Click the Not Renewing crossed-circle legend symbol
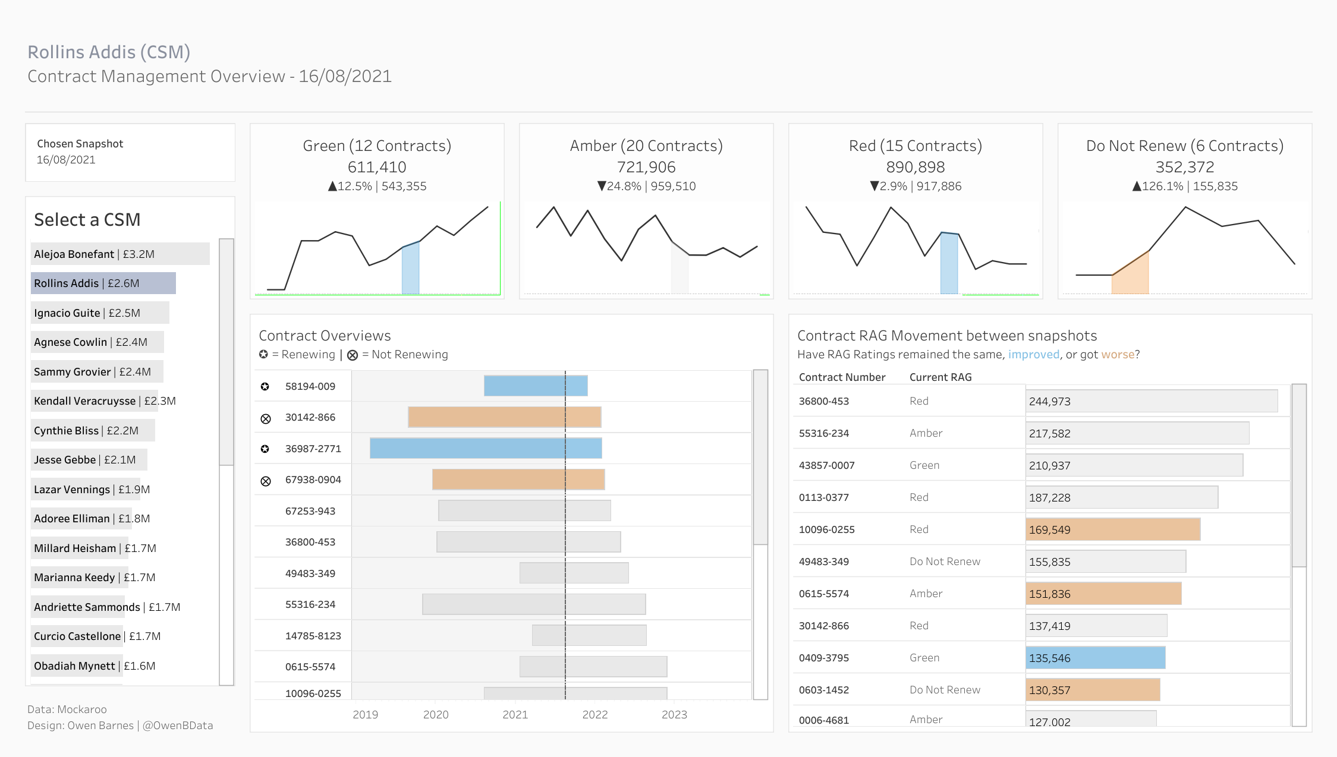Image resolution: width=1337 pixels, height=757 pixels. [x=353, y=355]
